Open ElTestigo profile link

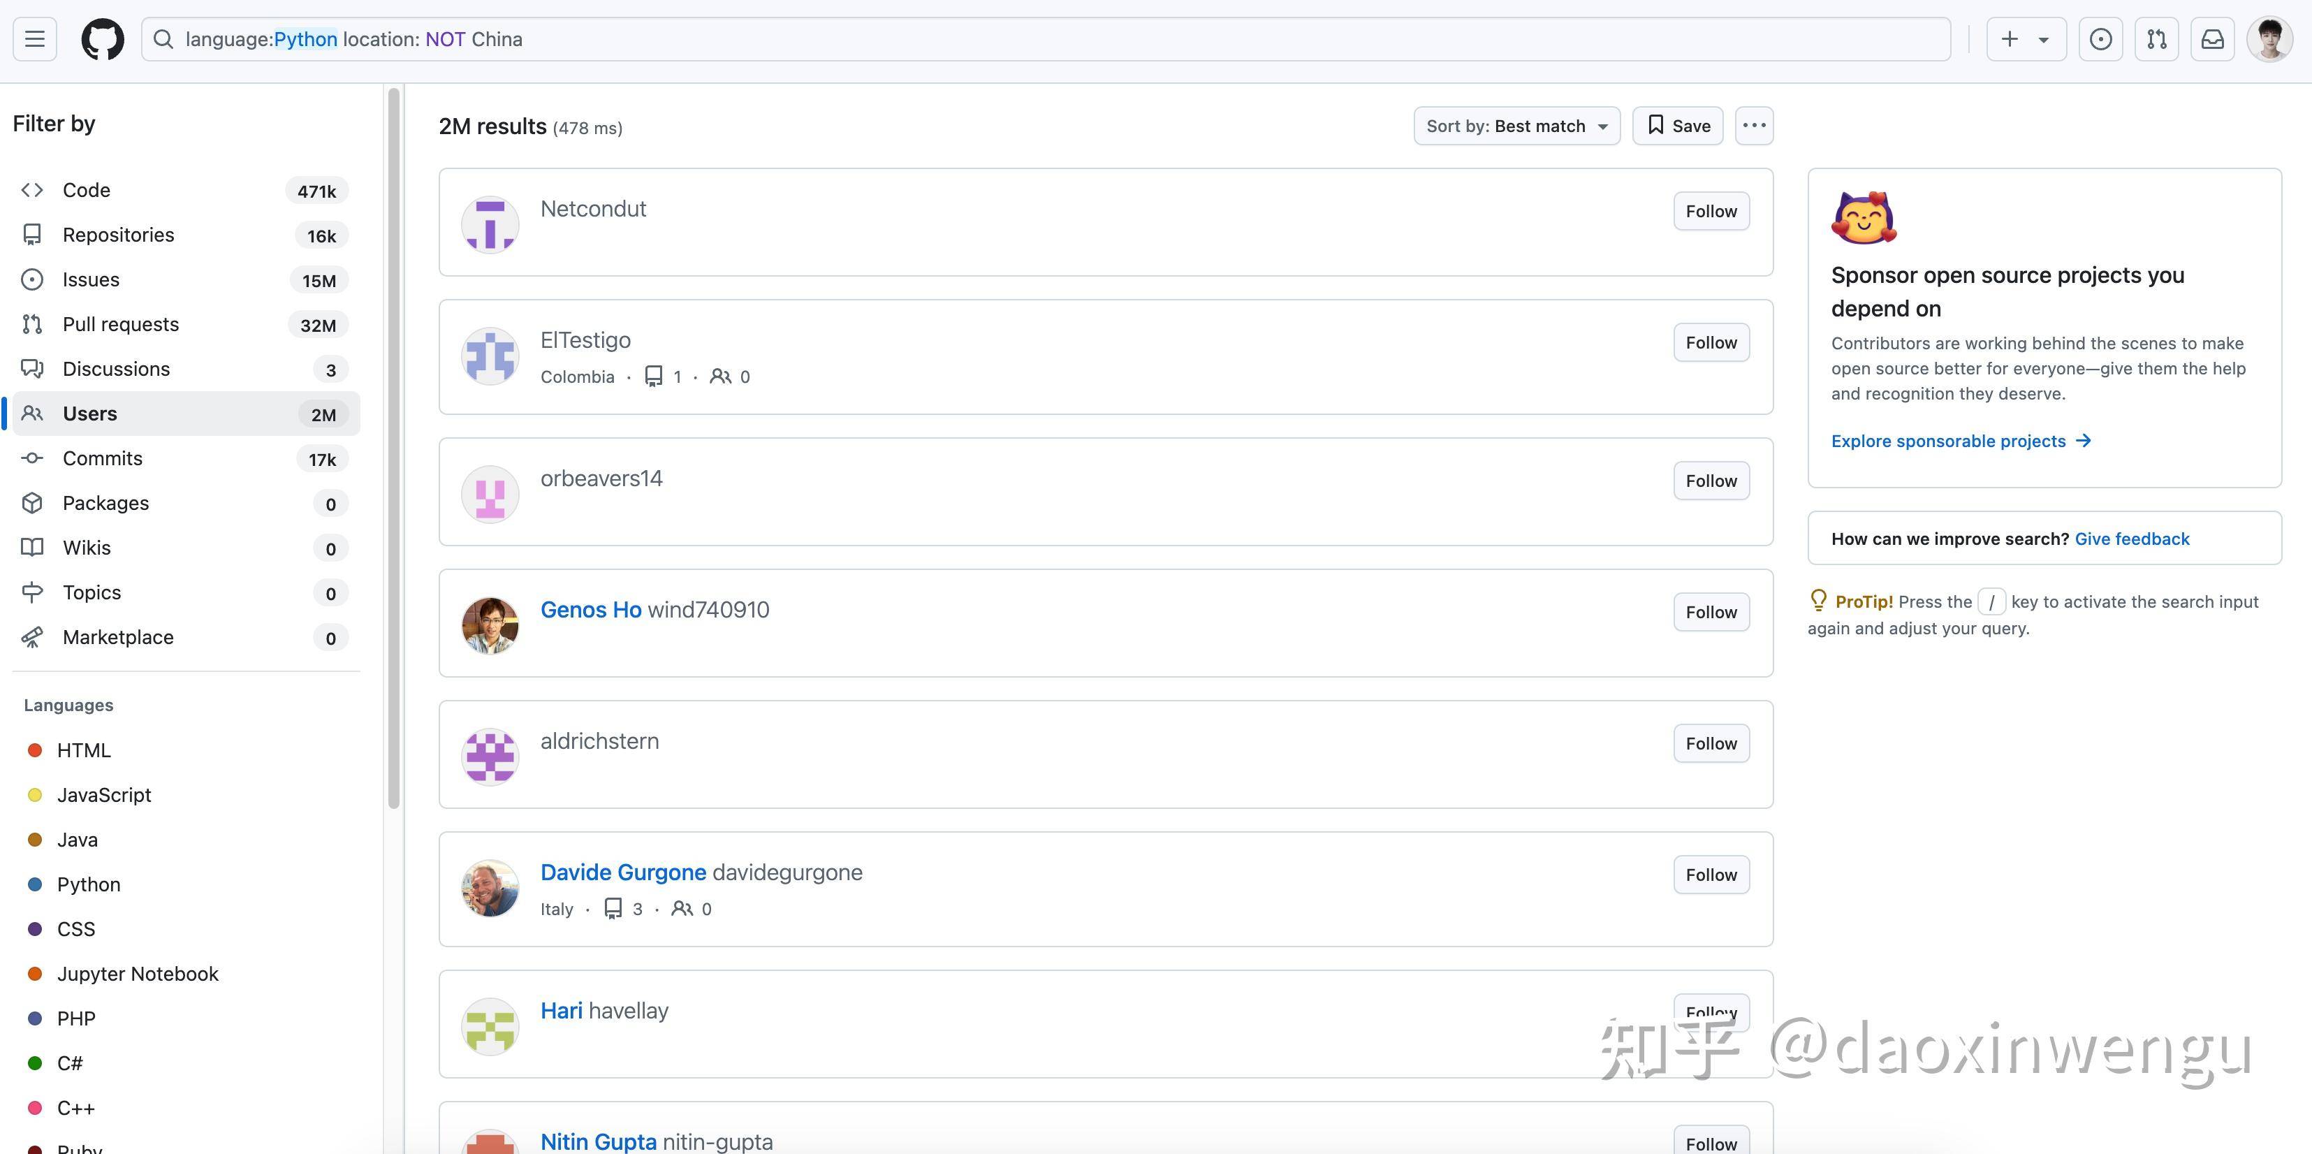585,340
